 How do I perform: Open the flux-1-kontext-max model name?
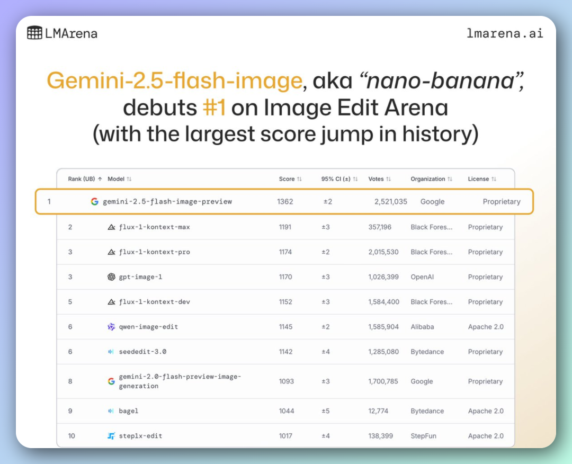(154, 227)
